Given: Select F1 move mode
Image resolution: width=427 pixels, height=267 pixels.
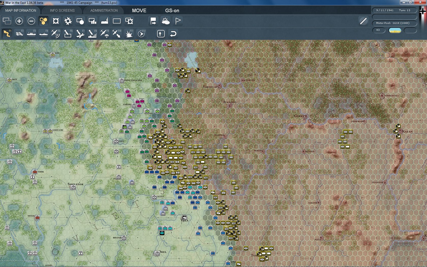Looking at the screenshot, I should pyautogui.click(x=7, y=34).
